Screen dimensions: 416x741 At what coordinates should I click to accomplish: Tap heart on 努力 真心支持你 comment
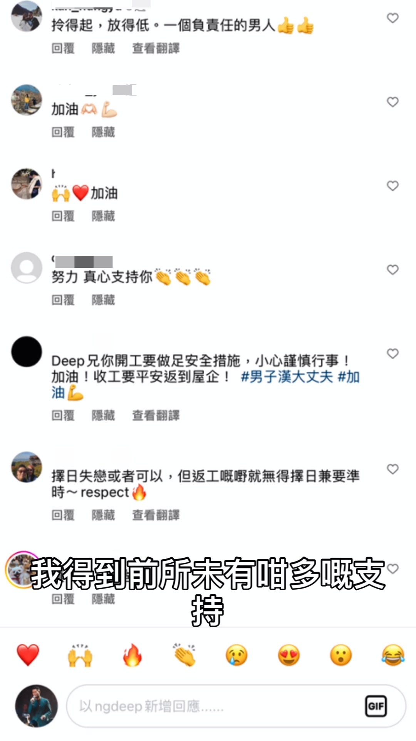coord(393,270)
